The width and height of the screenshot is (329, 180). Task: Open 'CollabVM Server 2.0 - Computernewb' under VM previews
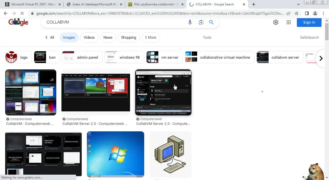point(95,124)
